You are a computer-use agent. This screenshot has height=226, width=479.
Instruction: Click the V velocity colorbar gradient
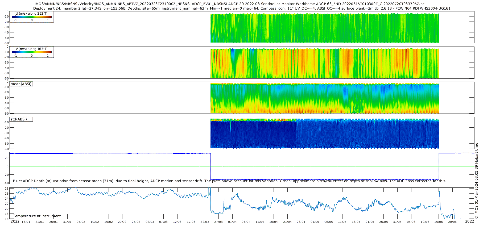[x=32, y=52]
